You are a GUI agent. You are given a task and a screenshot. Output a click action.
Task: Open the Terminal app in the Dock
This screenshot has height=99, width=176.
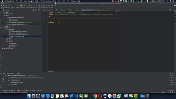click(90, 96)
